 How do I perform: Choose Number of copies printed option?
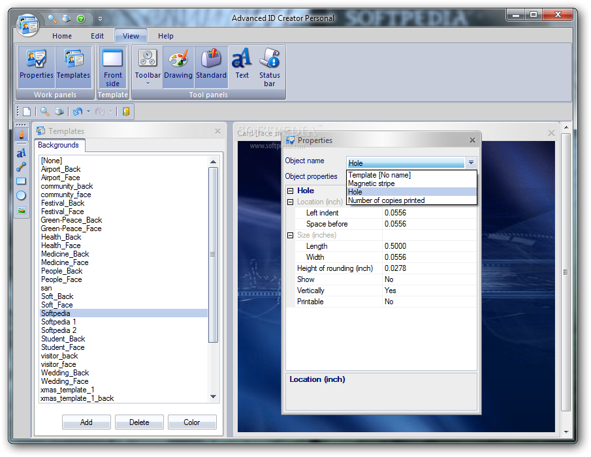411,200
